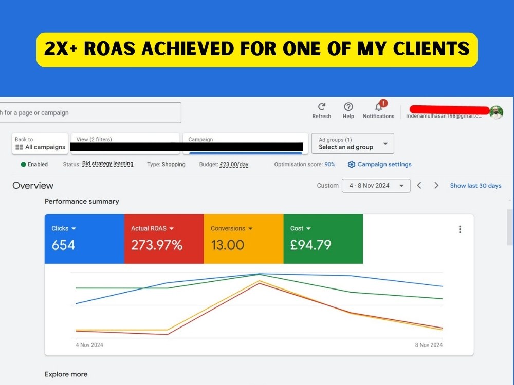This screenshot has height=385, width=514.
Task: Go back to All campaigns
Action: coord(40,143)
